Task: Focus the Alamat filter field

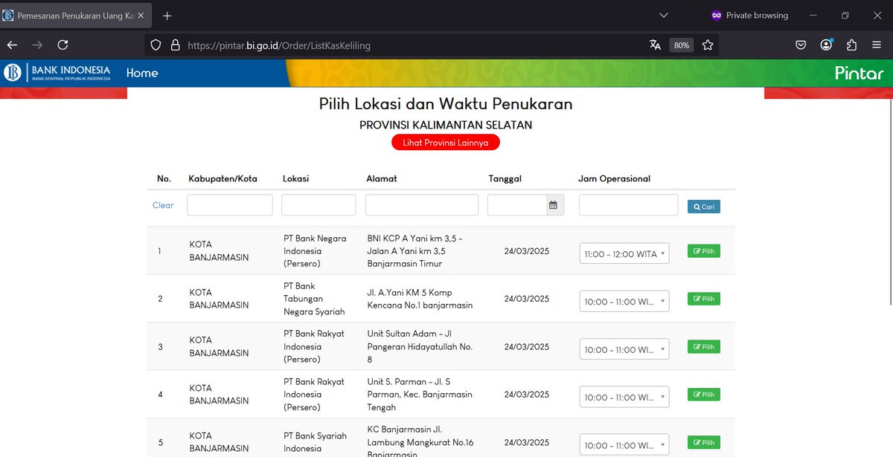Action: pos(422,205)
